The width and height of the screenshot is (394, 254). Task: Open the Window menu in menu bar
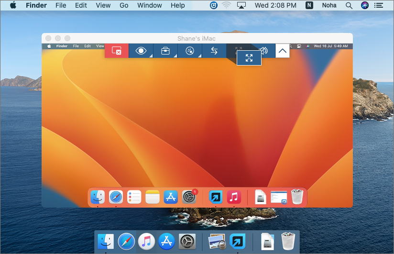tap(149, 5)
